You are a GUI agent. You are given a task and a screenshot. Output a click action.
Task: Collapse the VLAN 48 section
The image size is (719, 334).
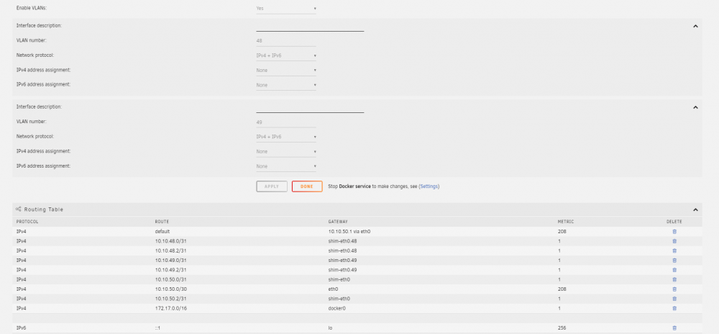point(695,26)
